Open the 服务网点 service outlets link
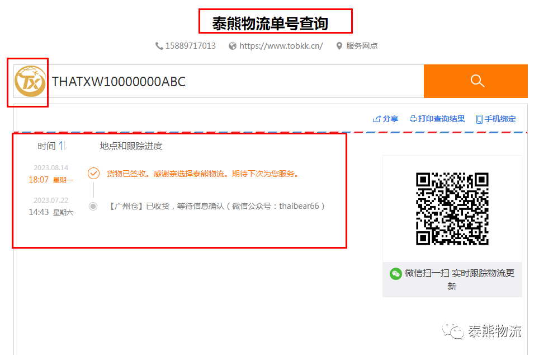Screen dimensions: 539x355 point(362,46)
